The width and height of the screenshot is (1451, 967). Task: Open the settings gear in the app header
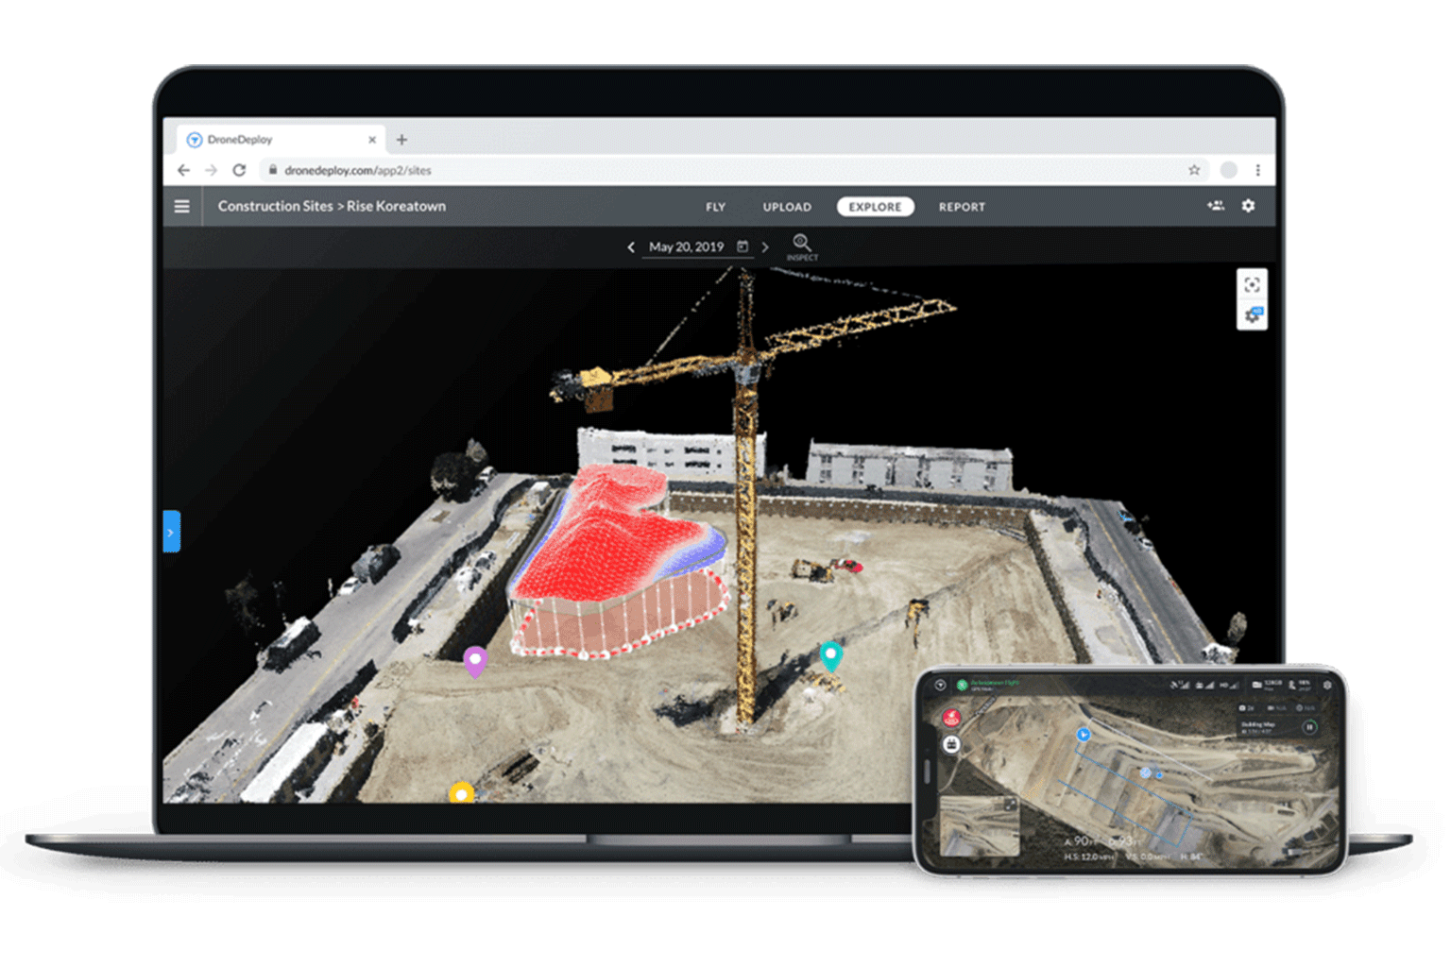1248,205
